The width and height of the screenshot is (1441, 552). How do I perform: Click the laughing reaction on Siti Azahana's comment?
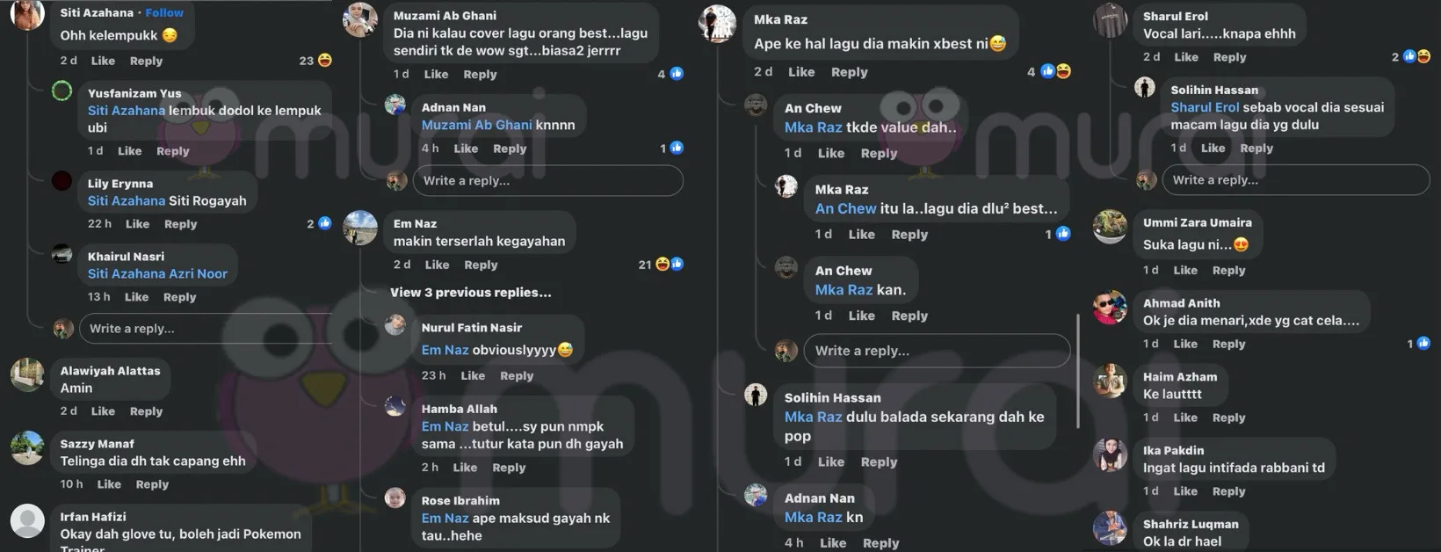[x=324, y=61]
